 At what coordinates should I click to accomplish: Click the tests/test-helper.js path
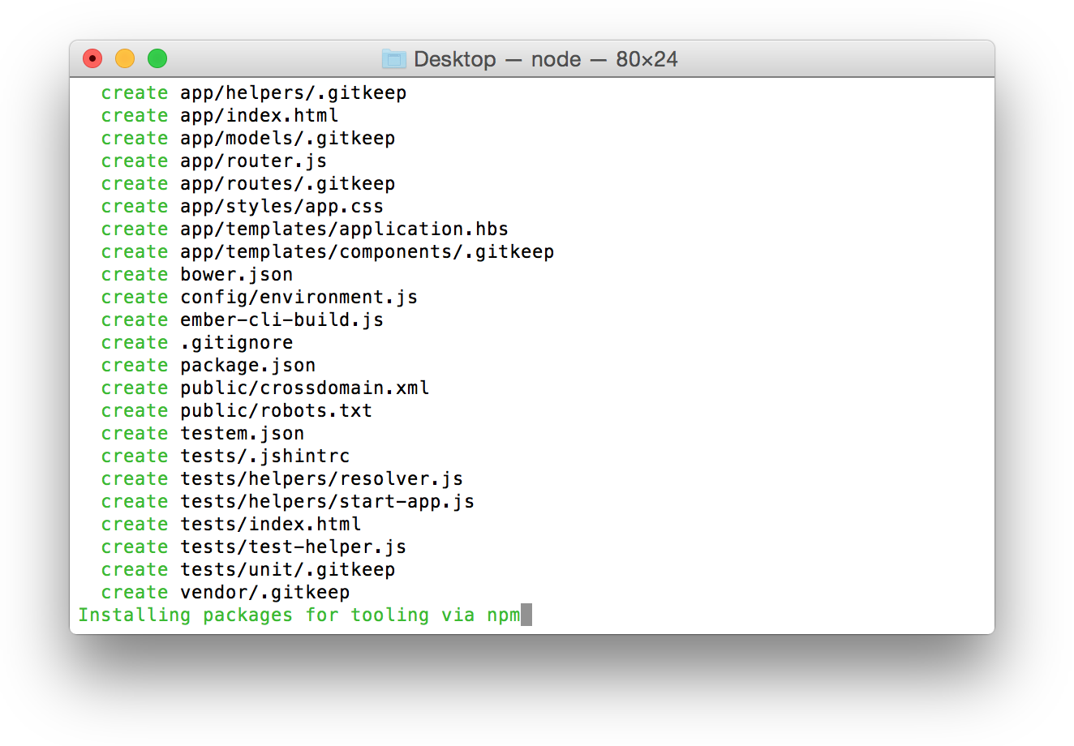tap(294, 547)
